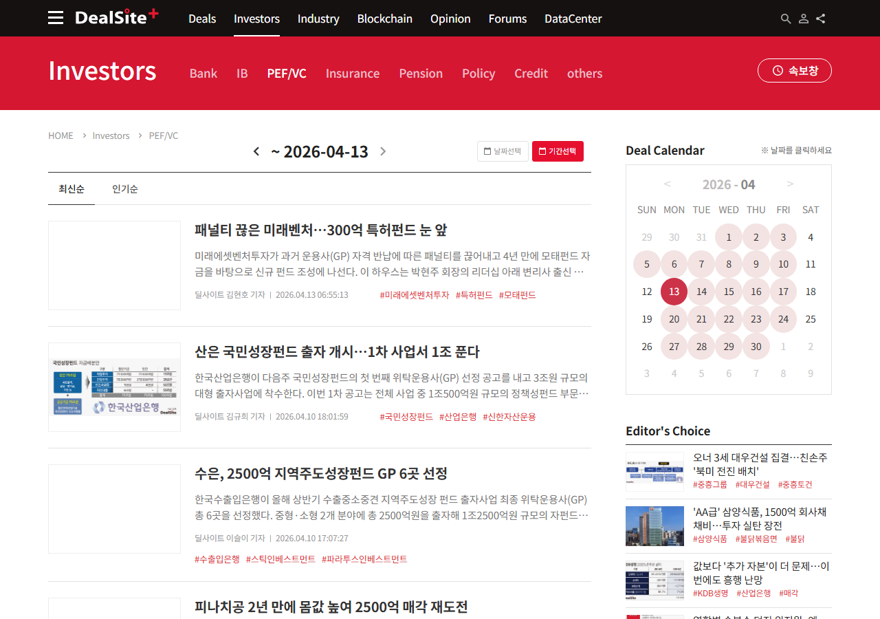Select April 20 in Deal Calendar
The height and width of the screenshot is (619, 880).
click(674, 319)
